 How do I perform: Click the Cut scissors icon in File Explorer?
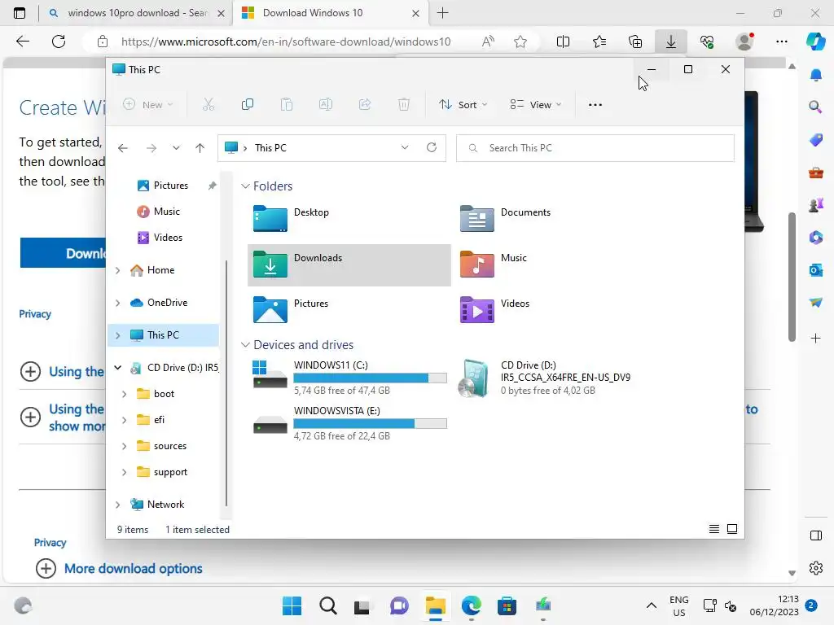[x=208, y=105]
